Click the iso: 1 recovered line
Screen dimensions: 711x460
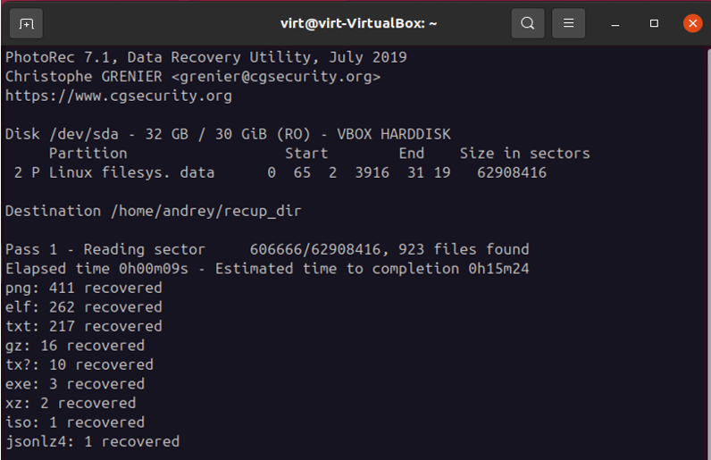(x=75, y=422)
